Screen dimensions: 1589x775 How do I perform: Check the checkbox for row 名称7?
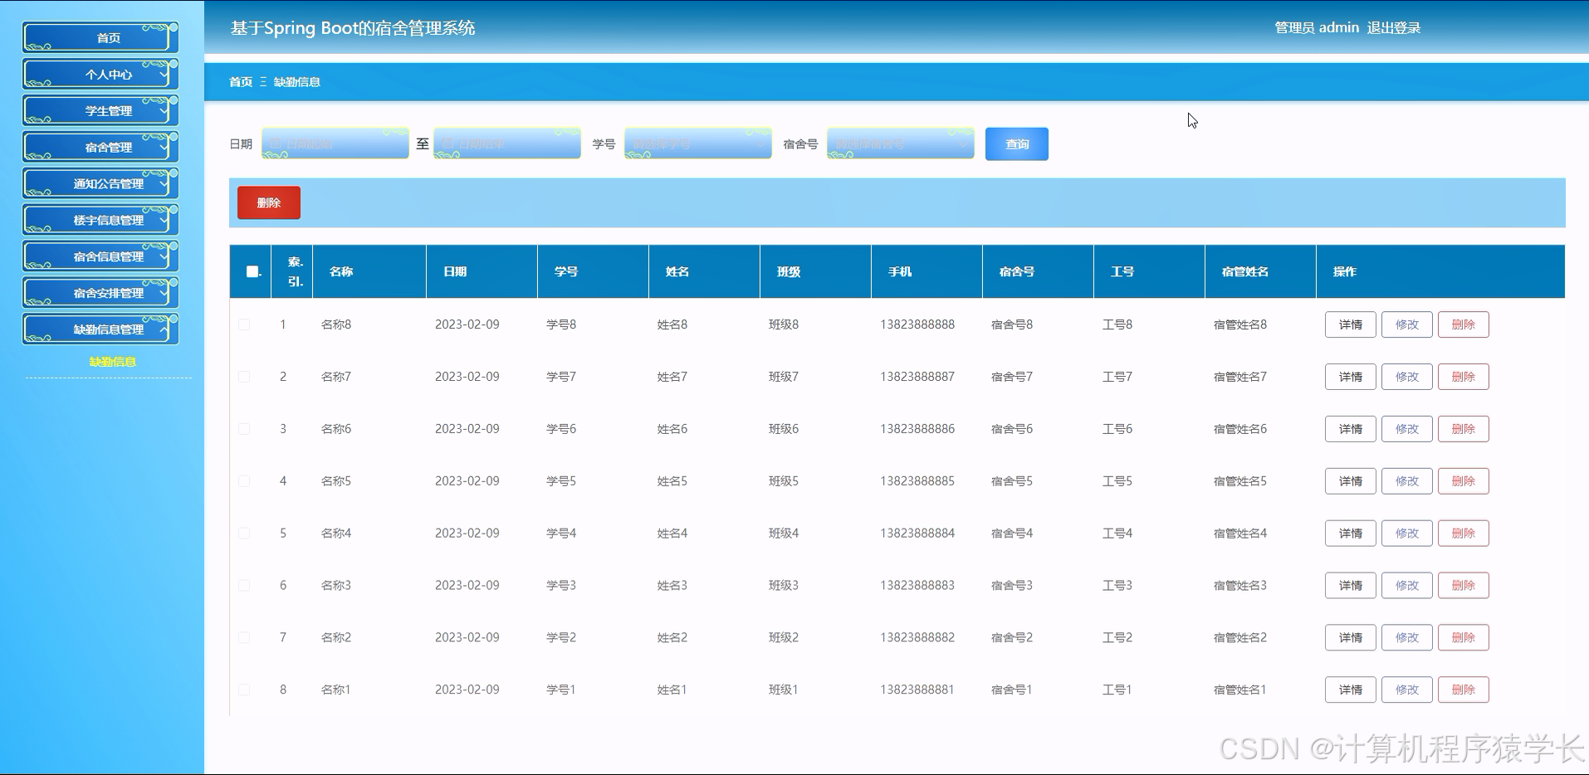click(x=244, y=377)
